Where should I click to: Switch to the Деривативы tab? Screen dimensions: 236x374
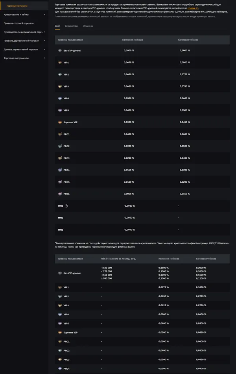[71, 26]
